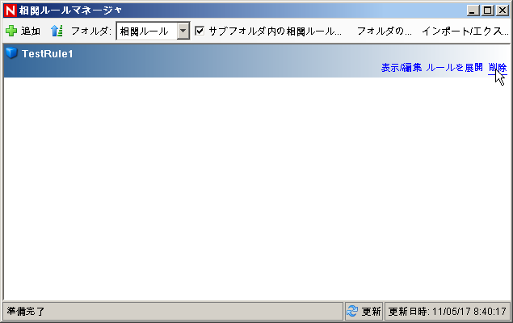The image size is (513, 323).
Task: Click the 追加 text label in toolbar
Action: [31, 31]
